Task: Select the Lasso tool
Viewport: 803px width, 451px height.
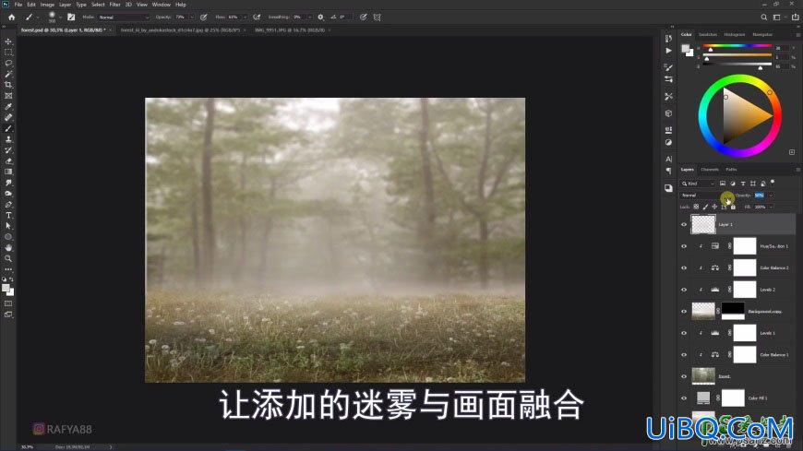Action: (8, 64)
